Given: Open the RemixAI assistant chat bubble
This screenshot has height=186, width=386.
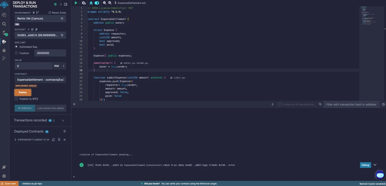Looking at the screenshot, I should click(x=380, y=175).
